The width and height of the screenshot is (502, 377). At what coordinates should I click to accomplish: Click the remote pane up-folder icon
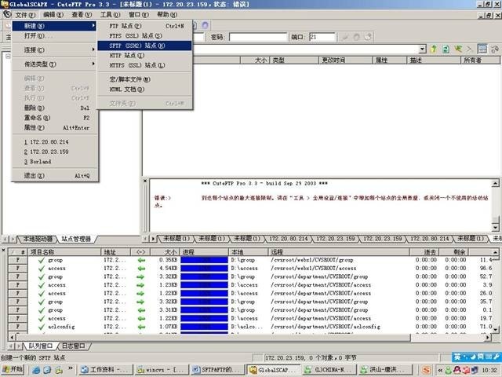[x=435, y=49]
